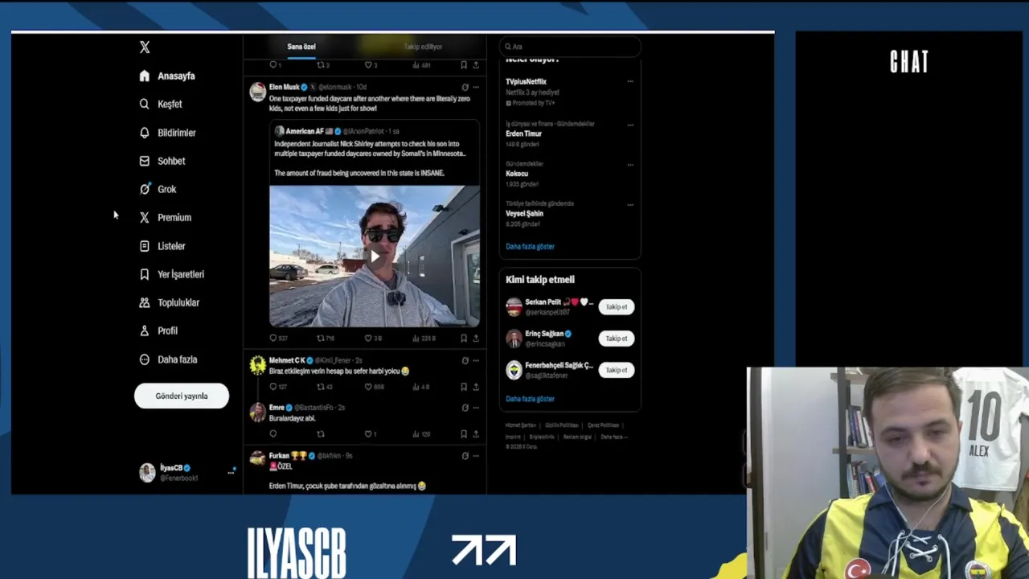Viewport: 1029px width, 579px height.
Task: Open Bildirimler notifications
Action: click(x=167, y=133)
